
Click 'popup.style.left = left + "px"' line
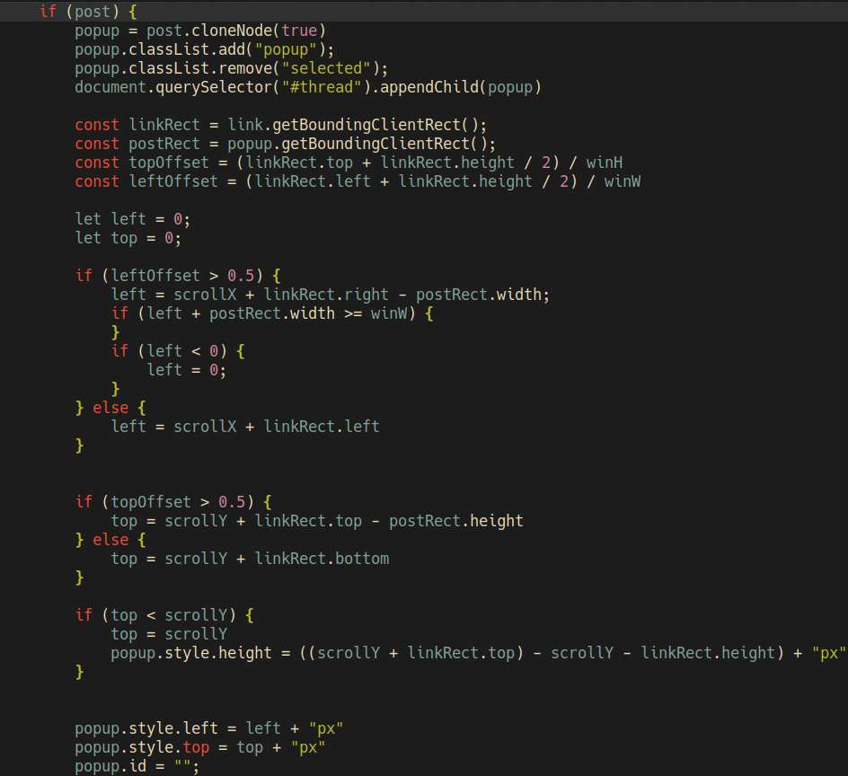tap(208, 728)
